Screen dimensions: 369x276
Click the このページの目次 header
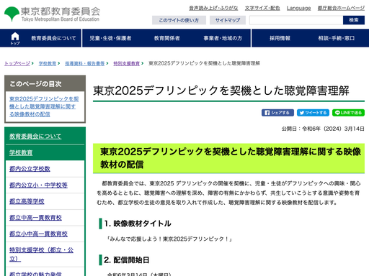(x=45, y=84)
